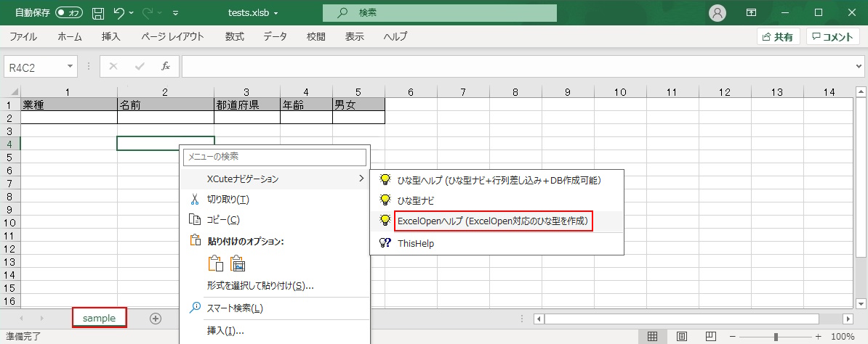Click the Paste as Picture icon option
Viewport: 868px width, 344px height.
coord(238,264)
